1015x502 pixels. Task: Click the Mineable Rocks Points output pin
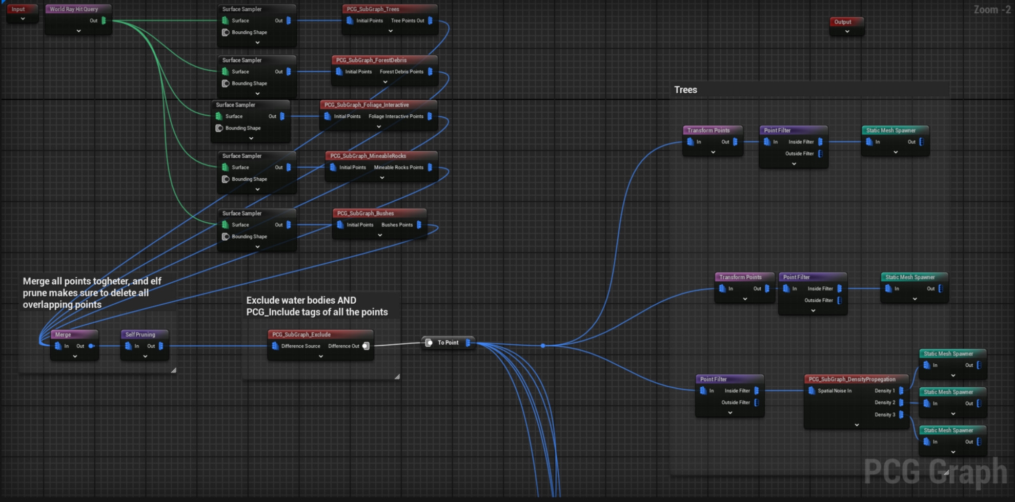pos(430,168)
